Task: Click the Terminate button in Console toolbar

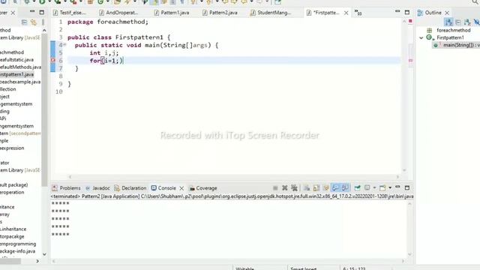Action: [x=275, y=188]
